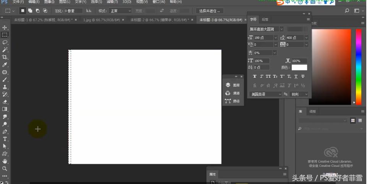
Task: Select the Smudge tool
Action: point(5,117)
